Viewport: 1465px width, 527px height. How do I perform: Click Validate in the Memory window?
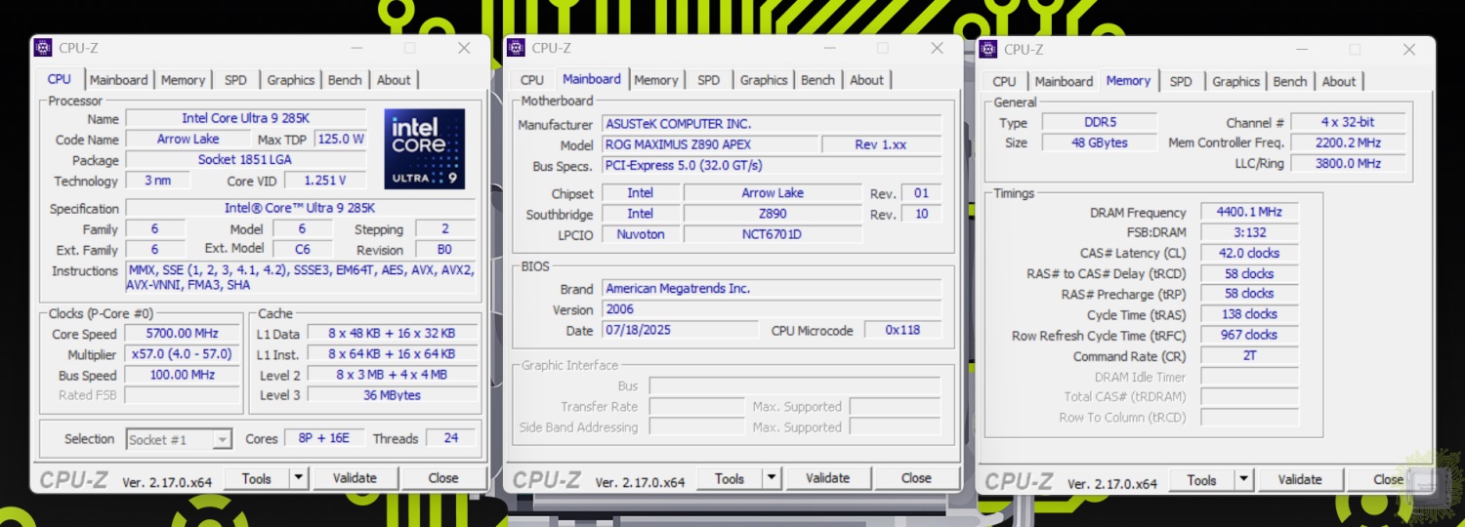tap(1300, 479)
